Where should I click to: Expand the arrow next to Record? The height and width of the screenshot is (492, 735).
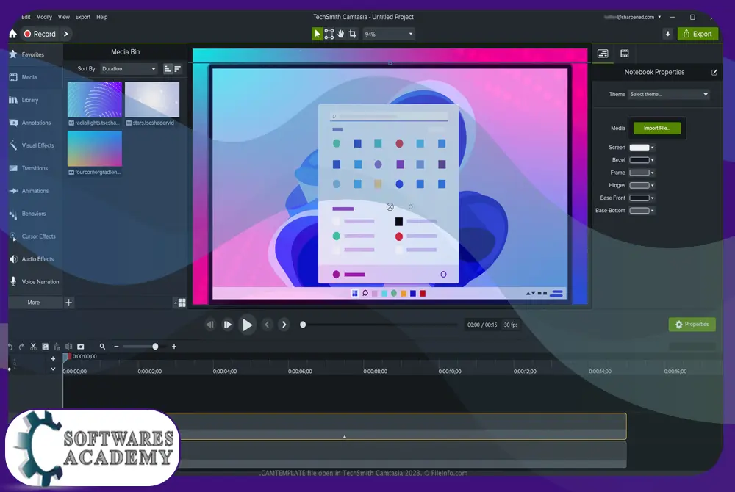click(65, 34)
